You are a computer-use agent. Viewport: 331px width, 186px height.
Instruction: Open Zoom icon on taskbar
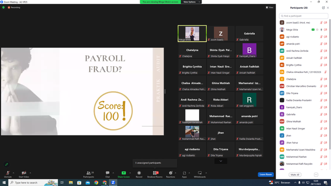pos(113,182)
